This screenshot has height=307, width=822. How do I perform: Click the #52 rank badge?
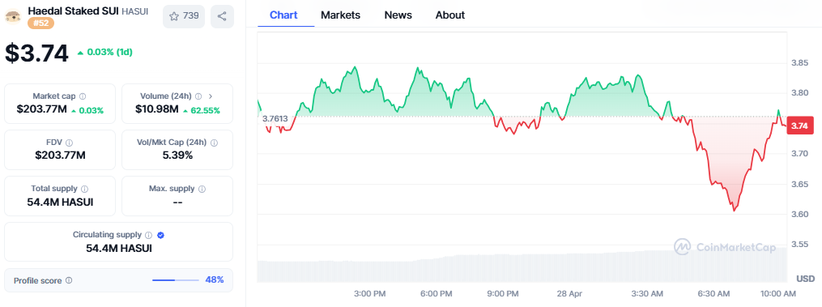coord(40,23)
